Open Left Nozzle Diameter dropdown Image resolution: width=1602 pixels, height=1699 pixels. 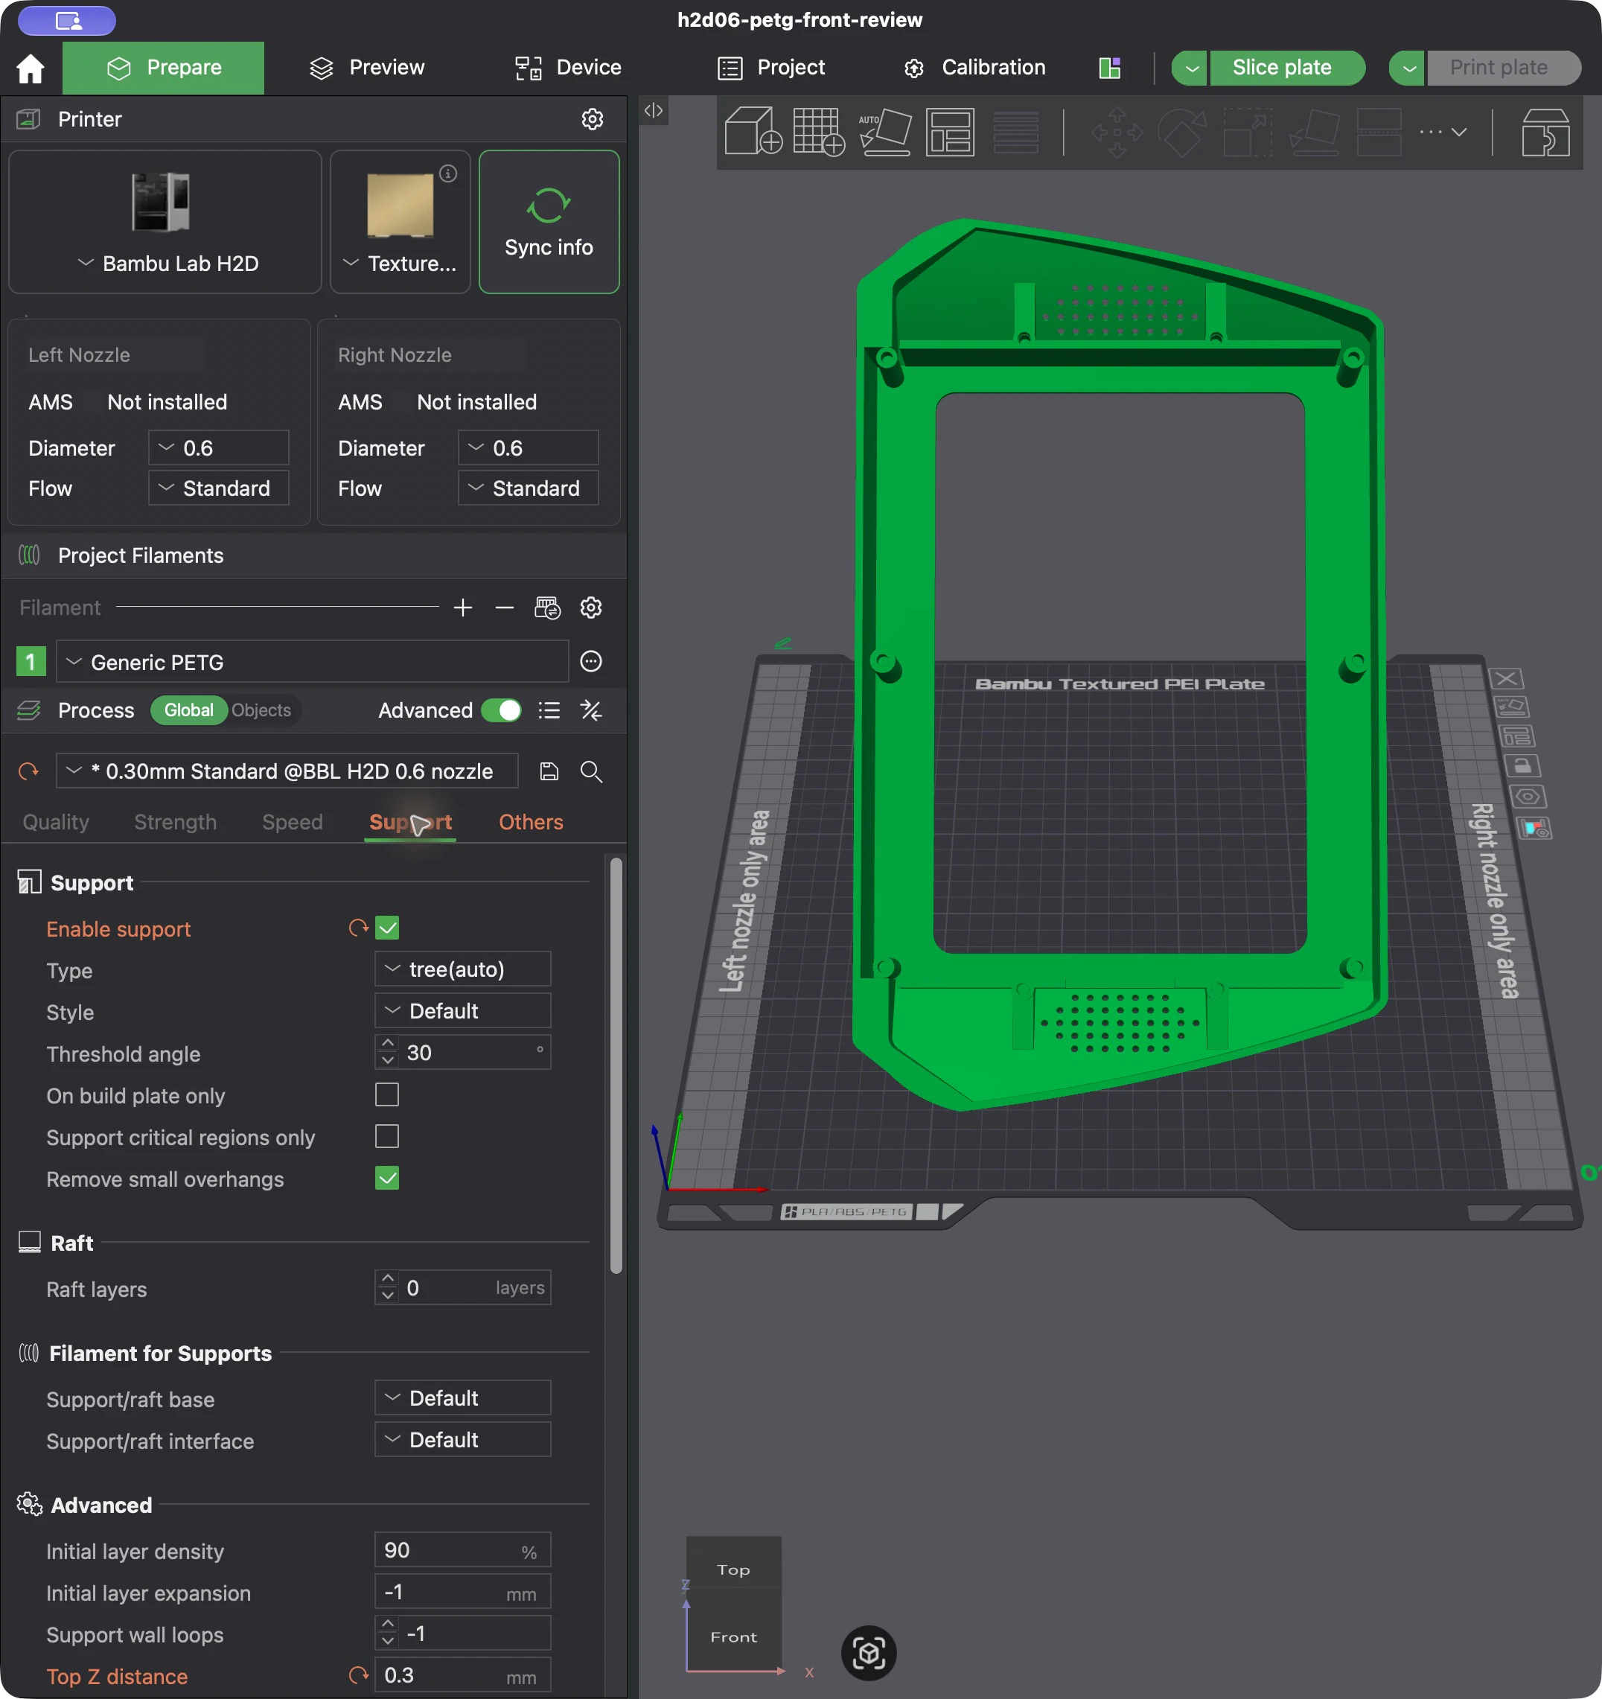point(219,447)
